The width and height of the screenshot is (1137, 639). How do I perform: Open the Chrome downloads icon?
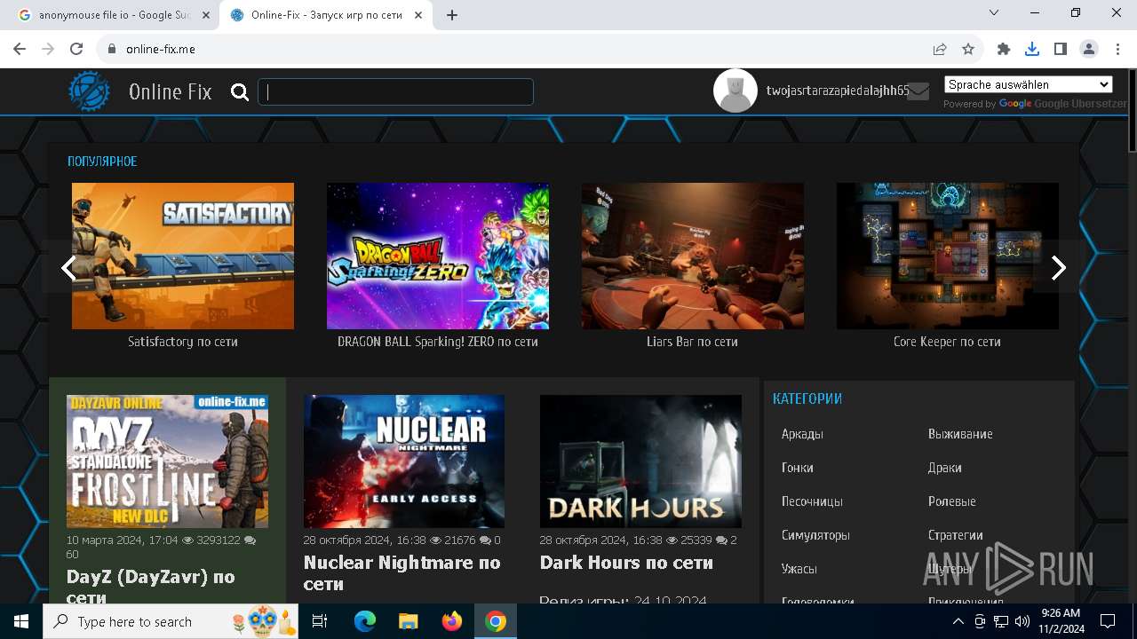pos(1032,50)
